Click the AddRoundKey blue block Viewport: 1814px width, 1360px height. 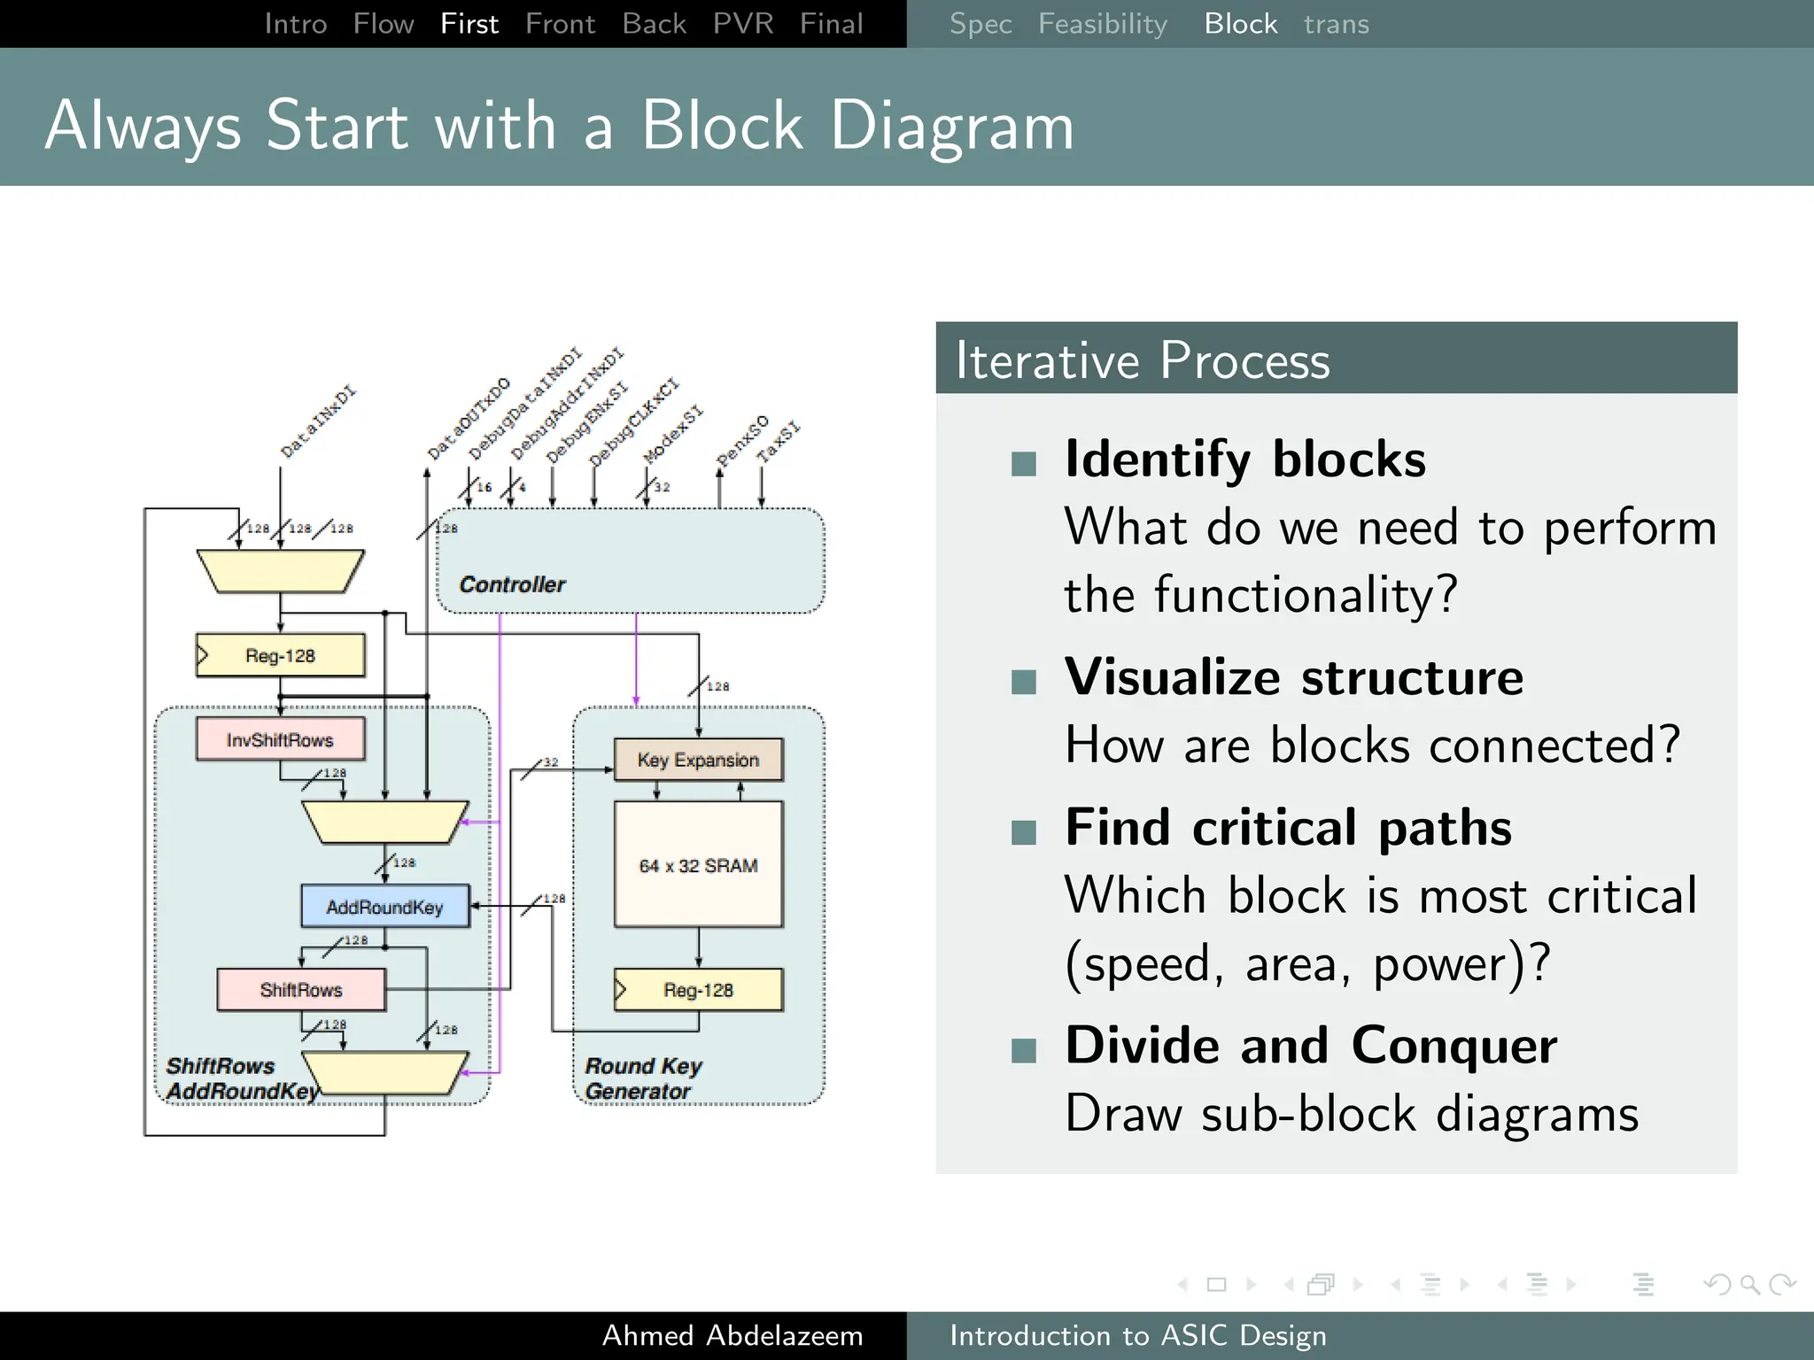385,906
